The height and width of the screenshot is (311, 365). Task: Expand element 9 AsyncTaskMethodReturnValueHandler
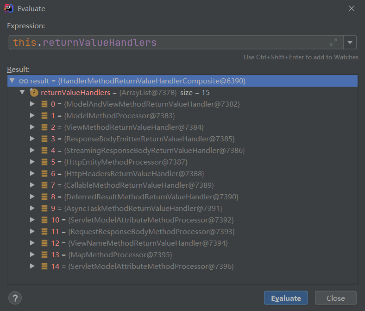pyautogui.click(x=32, y=208)
